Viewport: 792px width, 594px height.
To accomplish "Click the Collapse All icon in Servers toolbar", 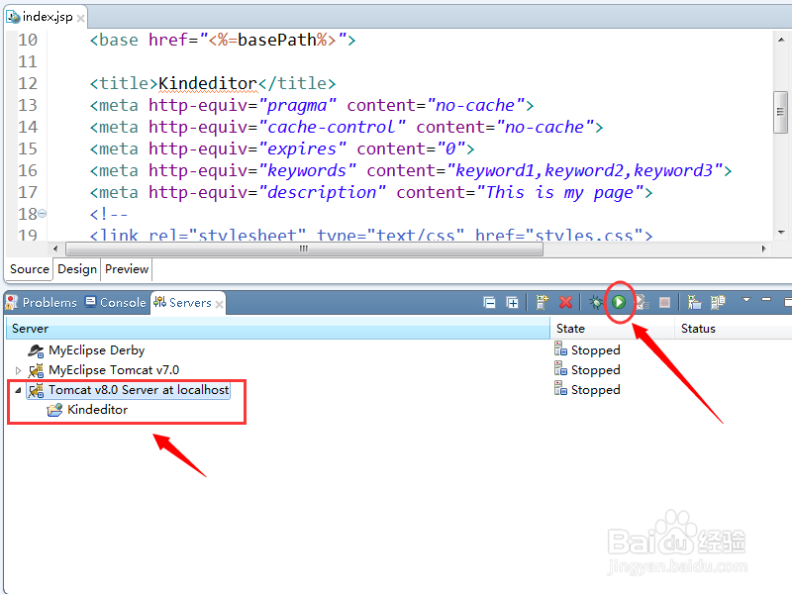I will click(x=489, y=303).
